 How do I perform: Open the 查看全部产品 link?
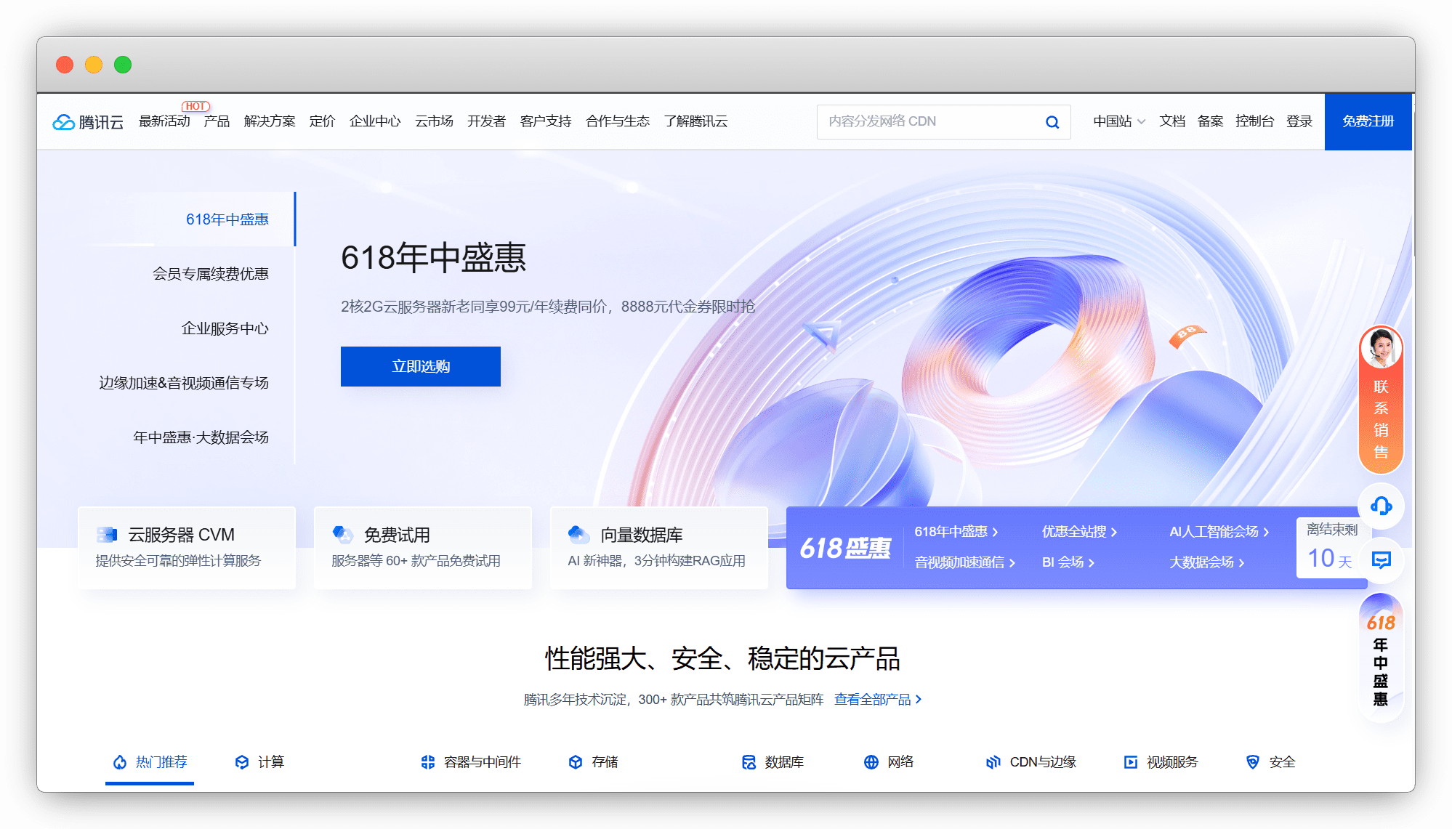(x=878, y=699)
